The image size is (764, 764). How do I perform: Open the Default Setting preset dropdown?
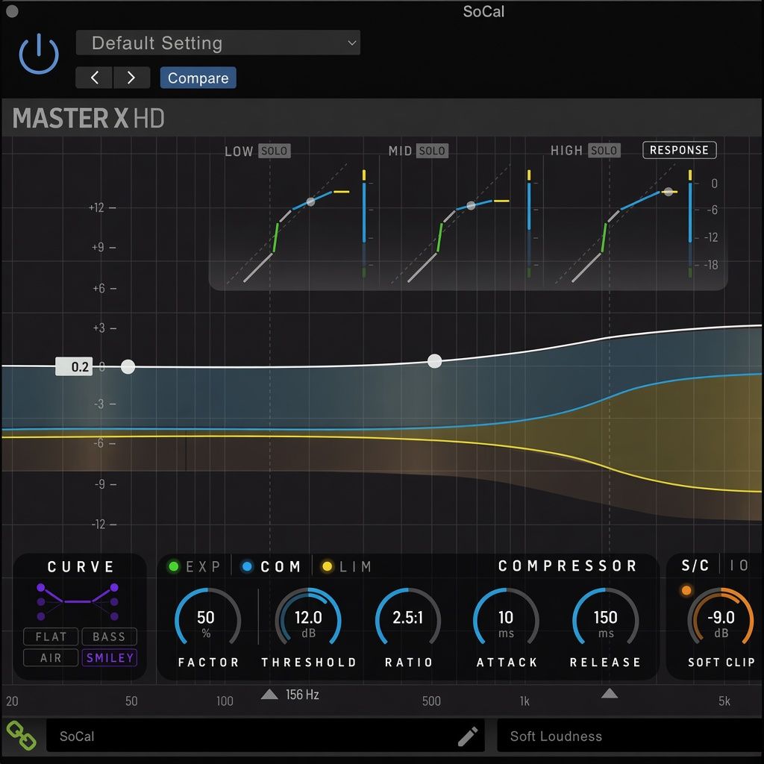[218, 43]
